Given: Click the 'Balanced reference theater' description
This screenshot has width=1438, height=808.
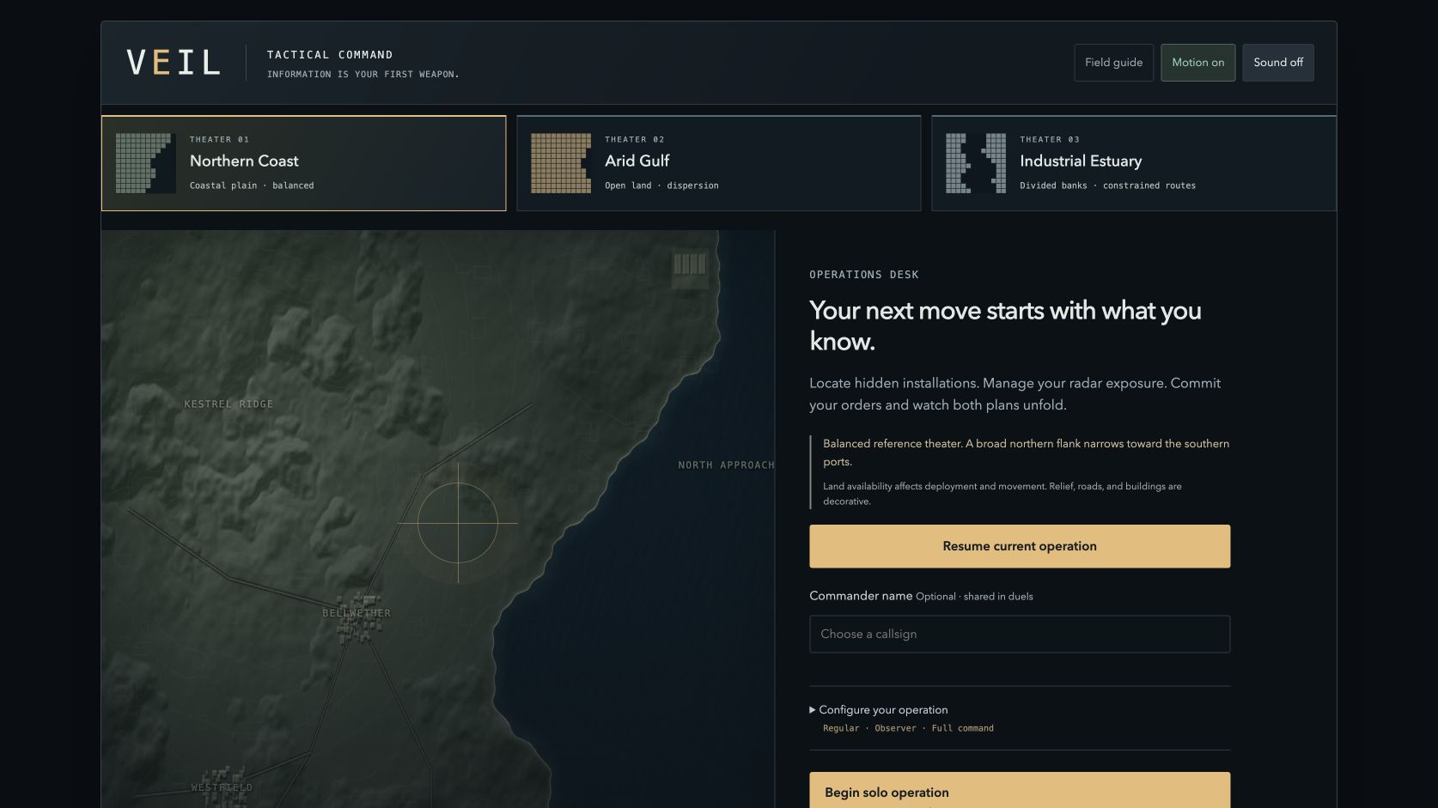Looking at the screenshot, I should point(1026,453).
